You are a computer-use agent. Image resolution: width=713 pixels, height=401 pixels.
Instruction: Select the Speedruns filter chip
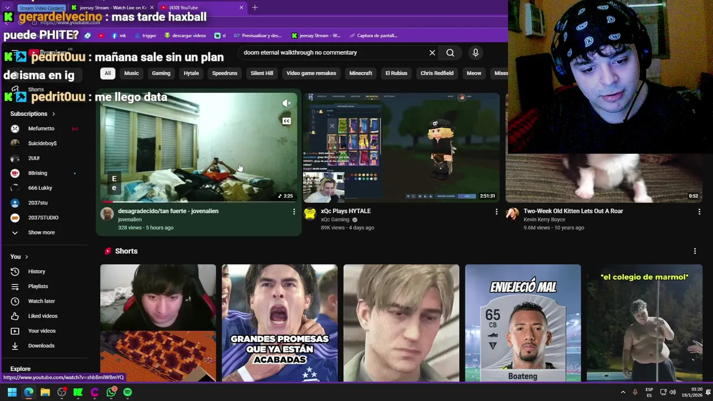point(224,73)
